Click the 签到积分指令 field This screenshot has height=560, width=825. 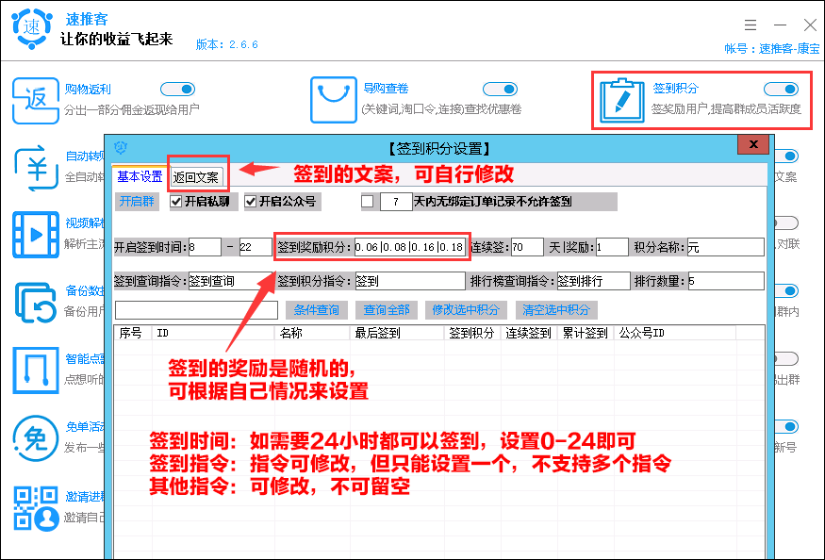point(410,281)
